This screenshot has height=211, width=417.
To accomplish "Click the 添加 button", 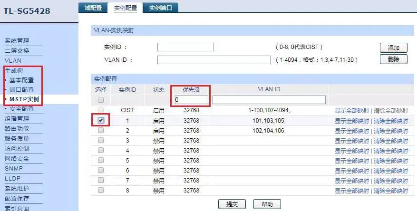I will pos(393,48).
